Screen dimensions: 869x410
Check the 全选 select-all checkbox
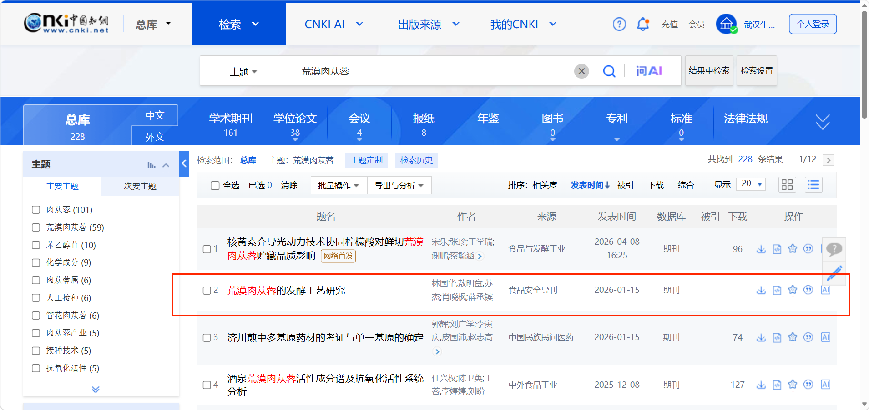tap(215, 185)
